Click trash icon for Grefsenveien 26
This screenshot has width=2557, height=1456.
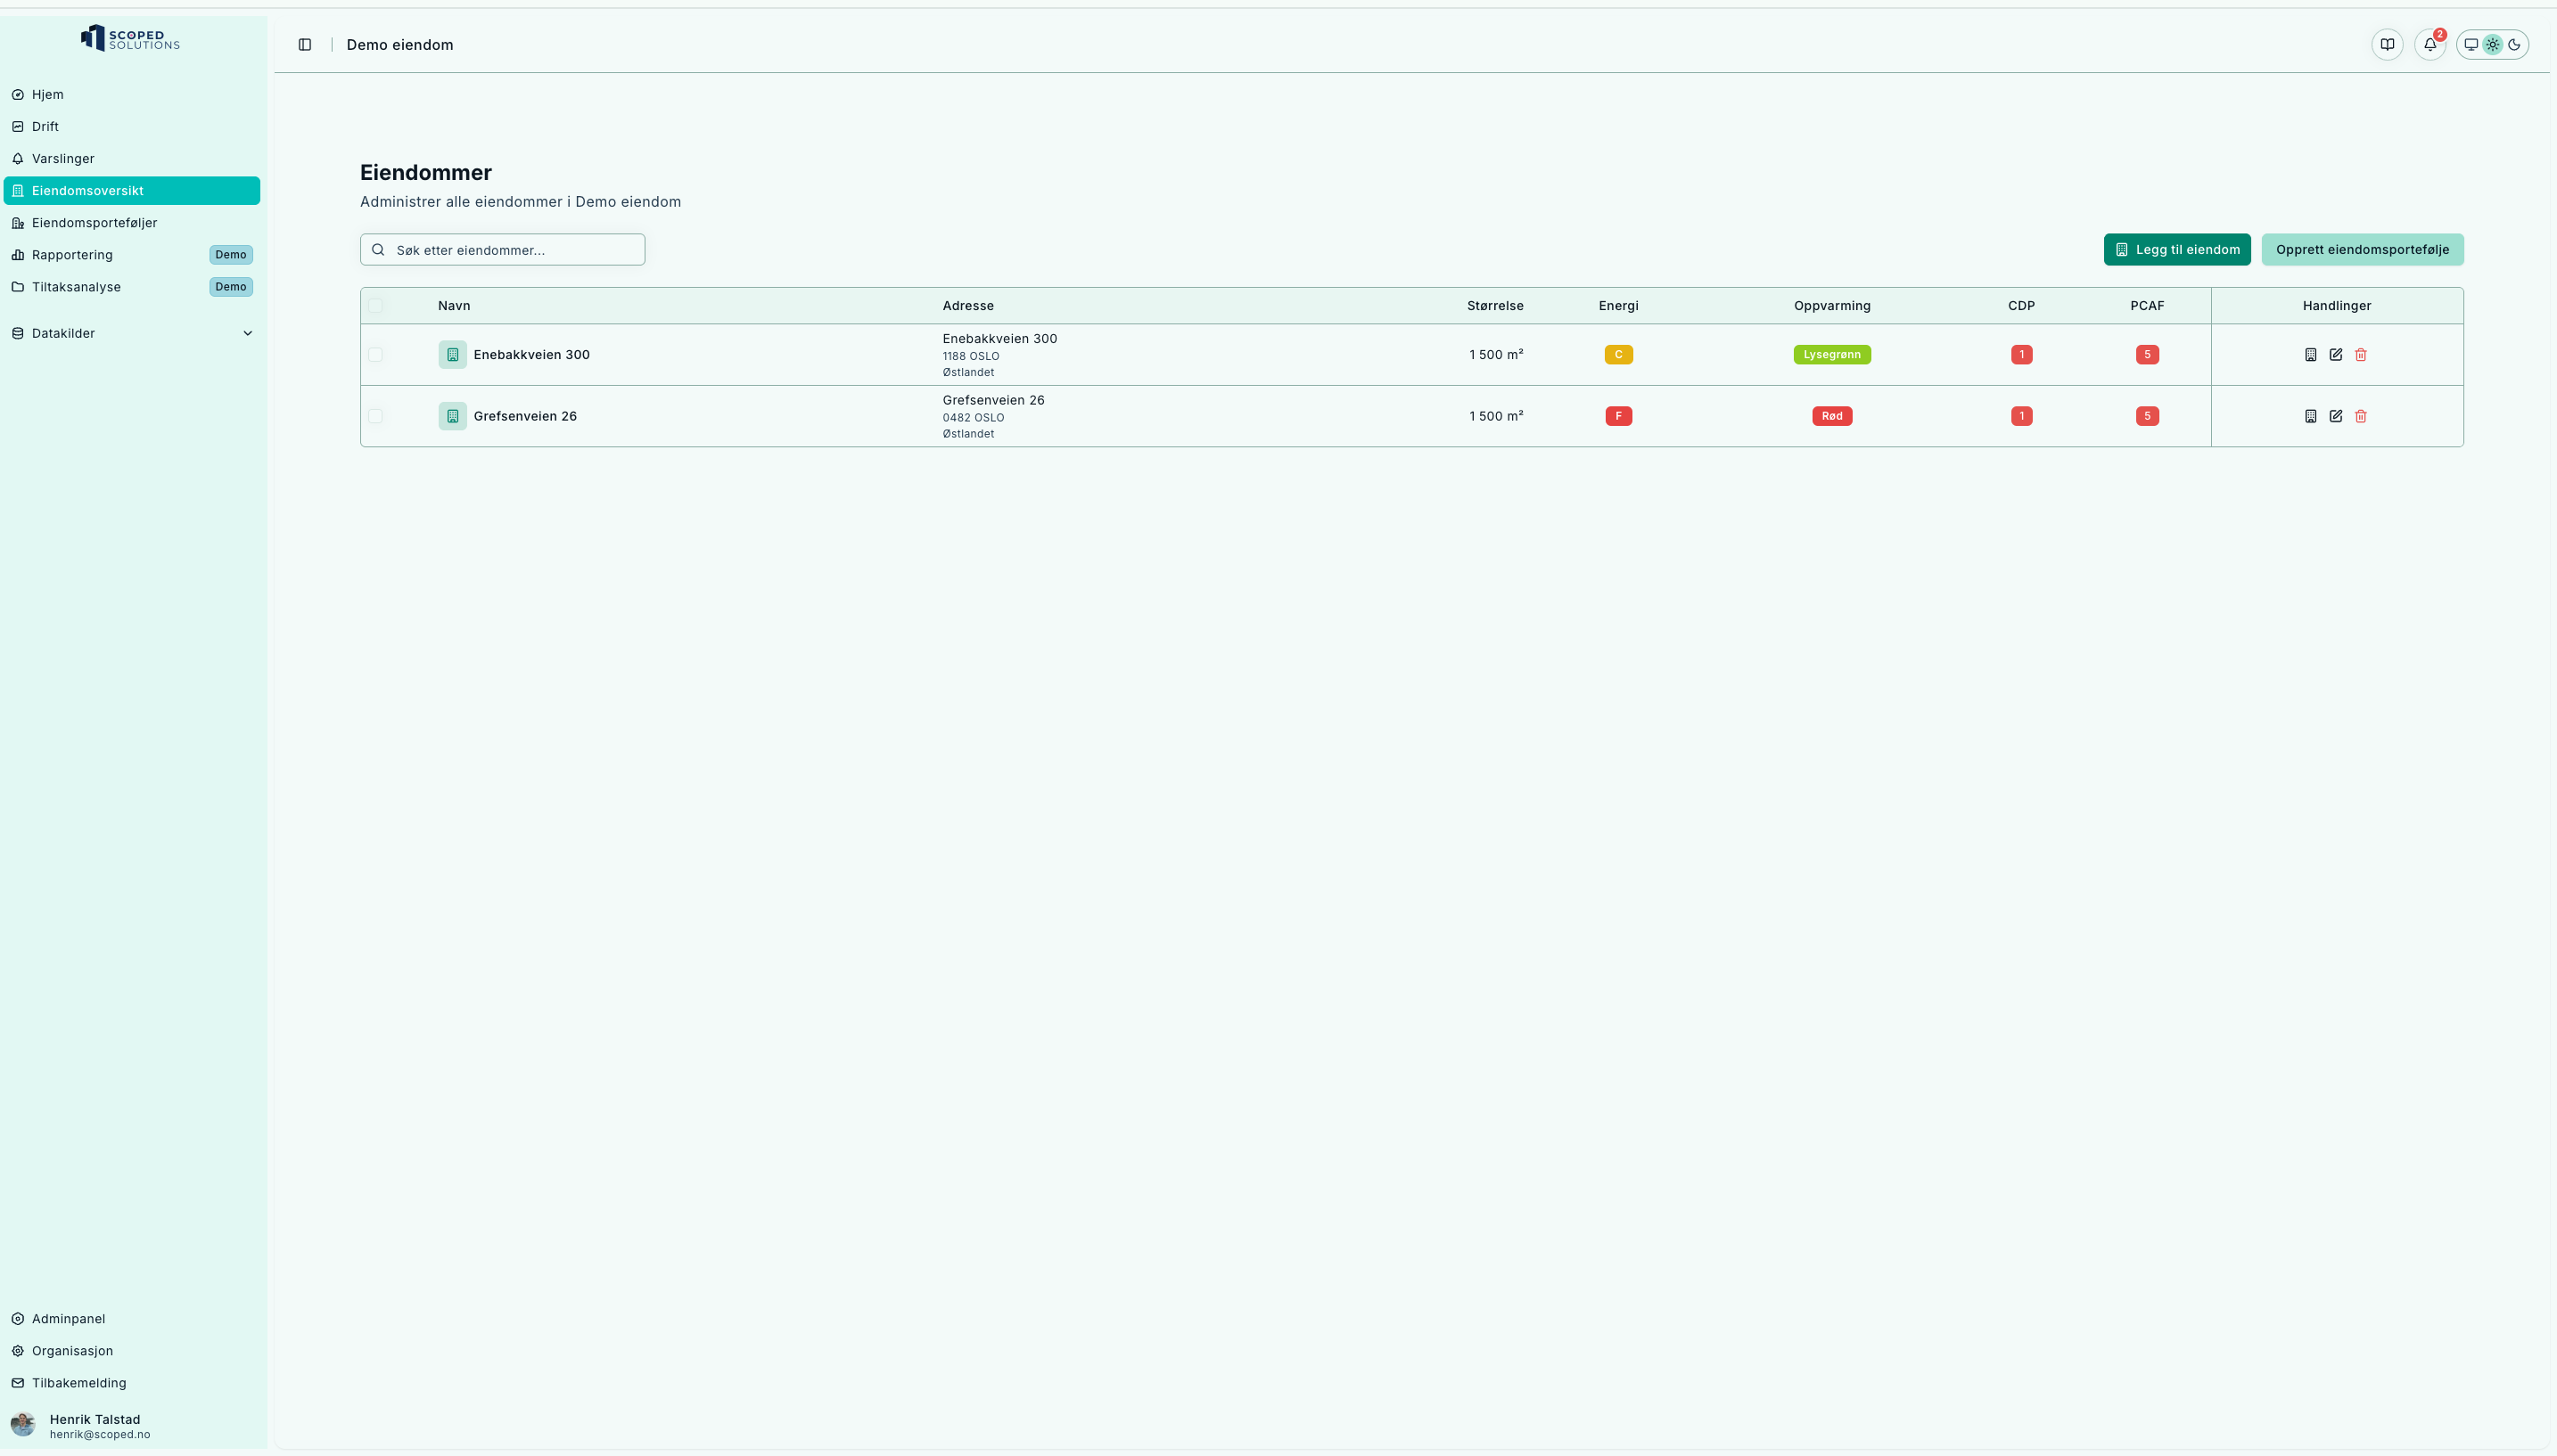click(2361, 416)
